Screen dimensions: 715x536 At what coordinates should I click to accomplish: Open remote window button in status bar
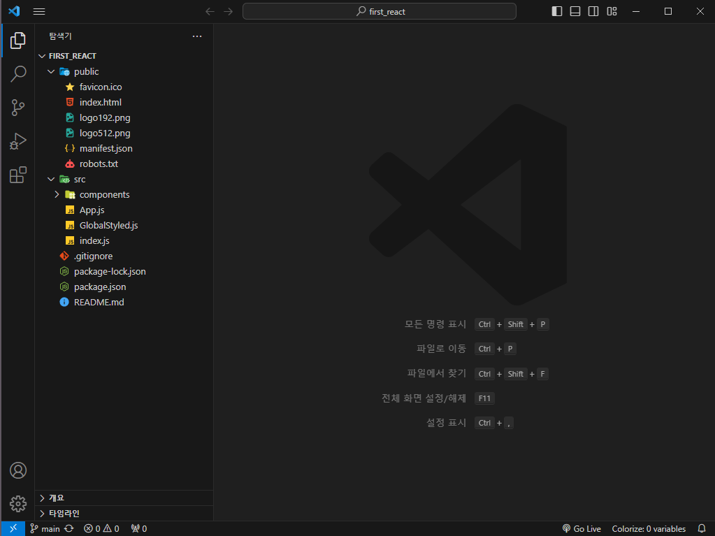pyautogui.click(x=13, y=529)
